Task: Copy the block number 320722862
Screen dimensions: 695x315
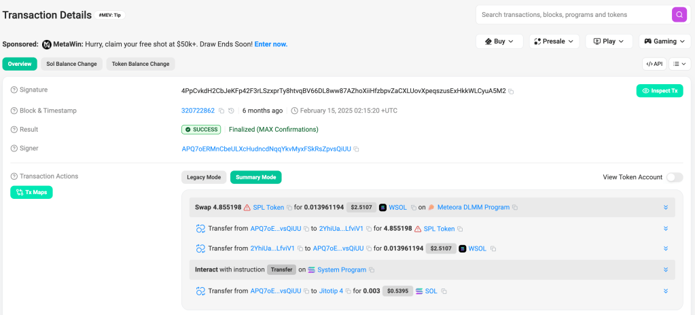Action: point(221,111)
